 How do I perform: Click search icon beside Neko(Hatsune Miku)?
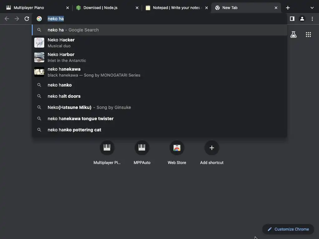39,107
